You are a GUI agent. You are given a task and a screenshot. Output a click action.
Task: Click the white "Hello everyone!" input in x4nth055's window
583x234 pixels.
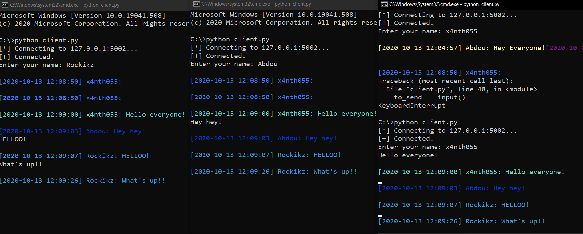(x=407, y=155)
